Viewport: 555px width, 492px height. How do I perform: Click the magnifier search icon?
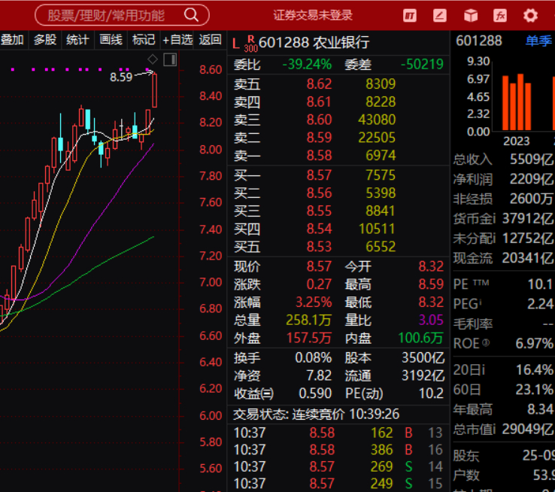[x=191, y=15]
